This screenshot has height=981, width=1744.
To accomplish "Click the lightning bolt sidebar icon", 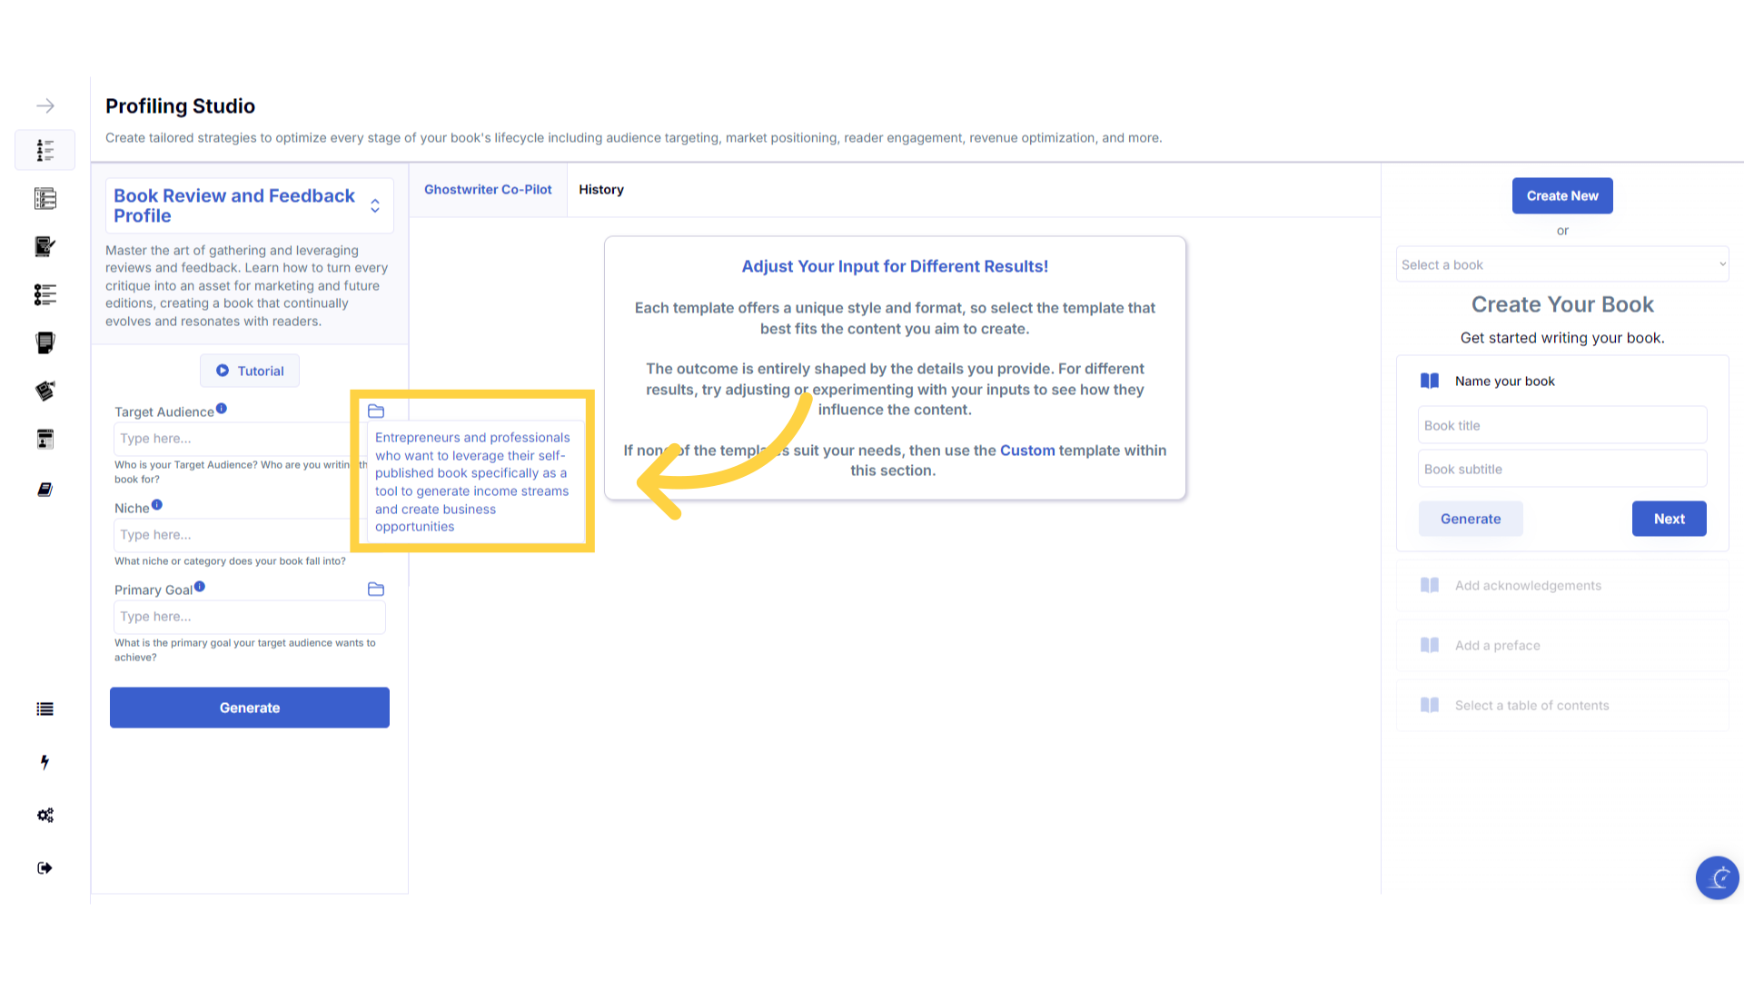I will click(x=45, y=762).
